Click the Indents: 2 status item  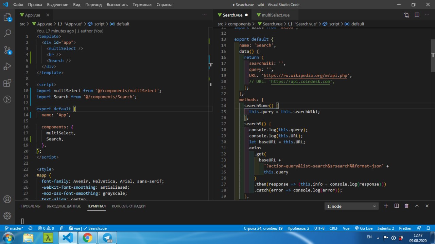click(x=386, y=228)
